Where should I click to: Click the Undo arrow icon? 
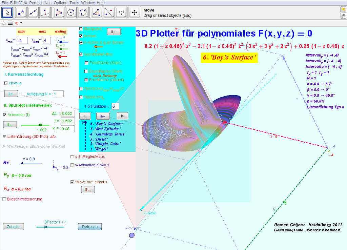pyautogui.click(x=343, y=10)
